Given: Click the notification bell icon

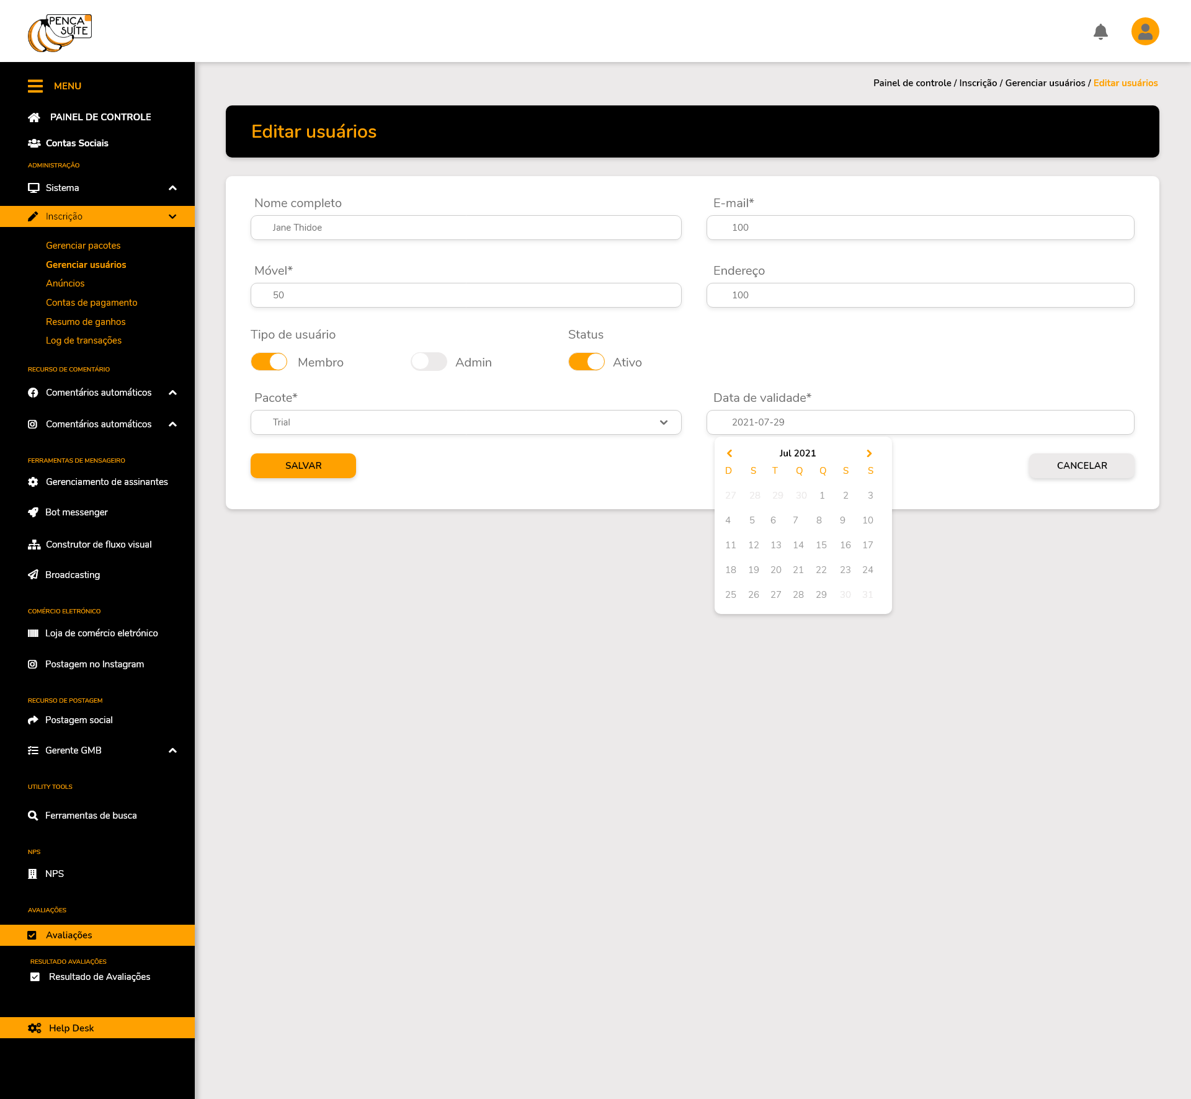Looking at the screenshot, I should [x=1100, y=32].
